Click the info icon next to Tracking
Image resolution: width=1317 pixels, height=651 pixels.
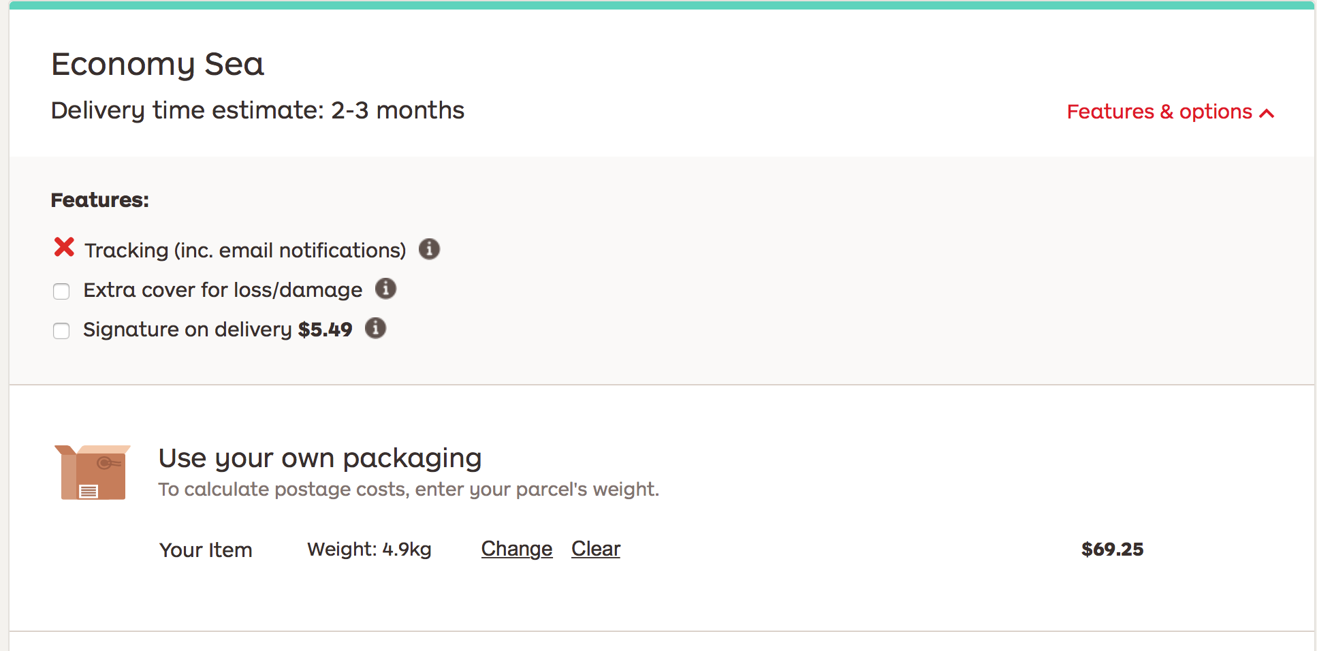click(429, 249)
